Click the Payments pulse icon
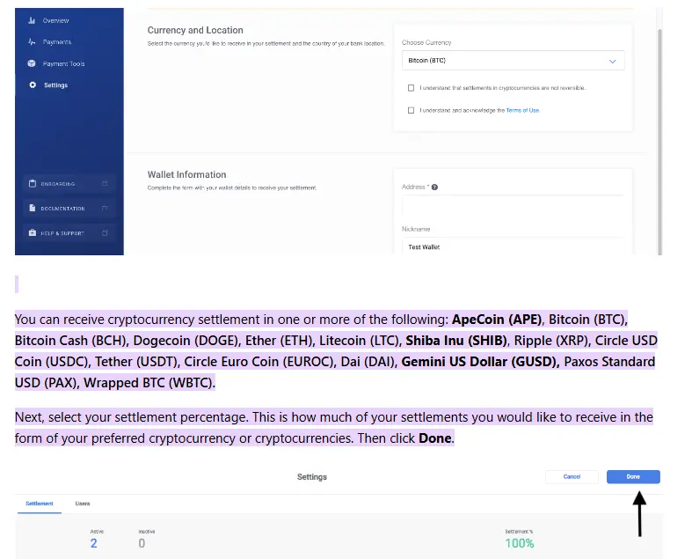The image size is (692, 559). point(32,42)
